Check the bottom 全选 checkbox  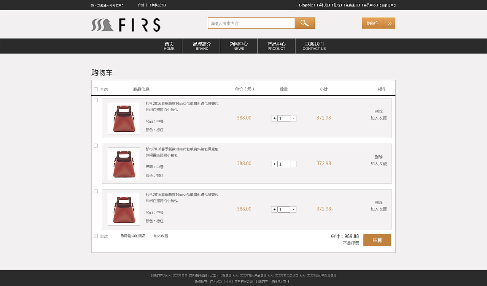click(x=95, y=236)
